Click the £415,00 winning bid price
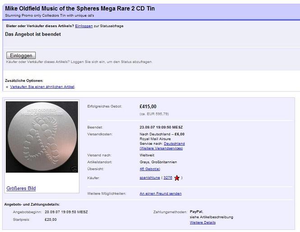 click(148, 107)
